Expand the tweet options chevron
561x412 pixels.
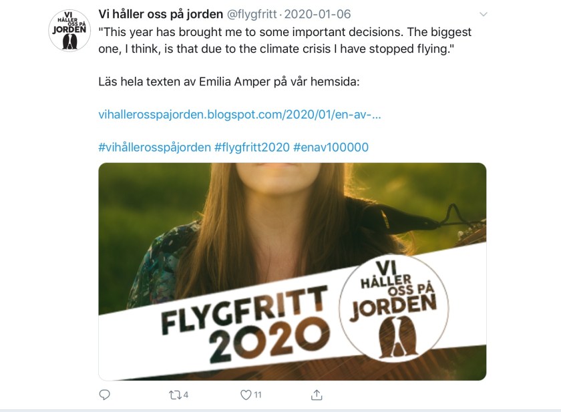pos(483,14)
